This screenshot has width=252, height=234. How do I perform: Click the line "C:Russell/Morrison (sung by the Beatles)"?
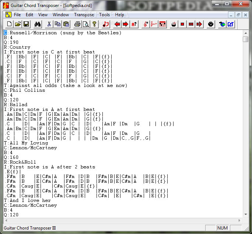[x=63, y=33]
